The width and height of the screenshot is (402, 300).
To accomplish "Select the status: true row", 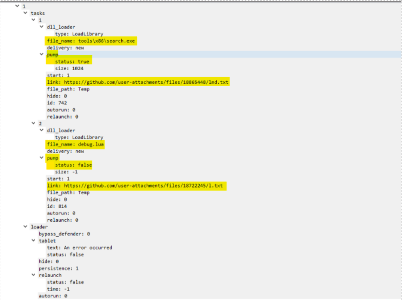I will point(72,62).
